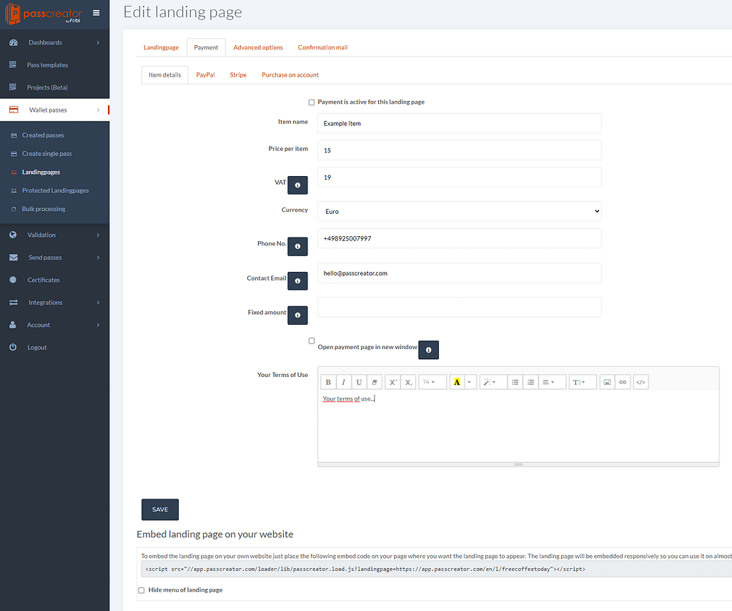Click the Contact Email input field
This screenshot has height=611, width=732.
coord(460,273)
